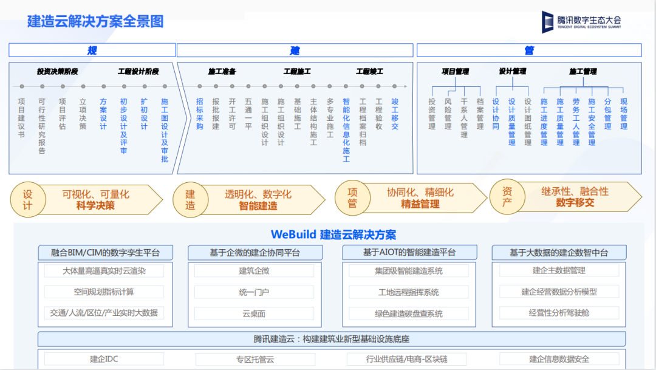Click the 建 header bar
The image size is (656, 370).
click(x=295, y=50)
